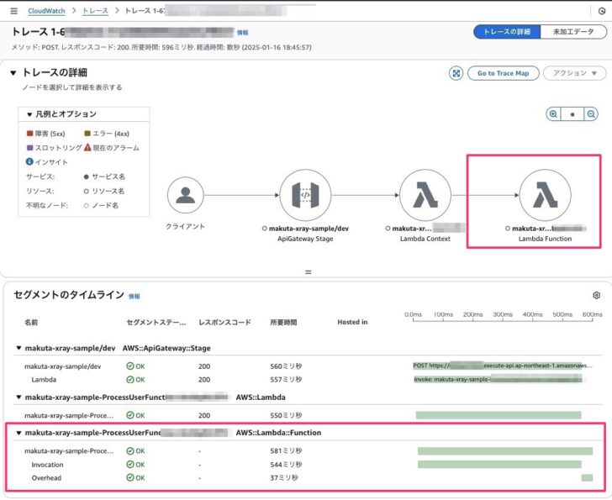Open the hamburger navigation menu
The width and height of the screenshot is (612, 500).
pyautogui.click(x=12, y=11)
